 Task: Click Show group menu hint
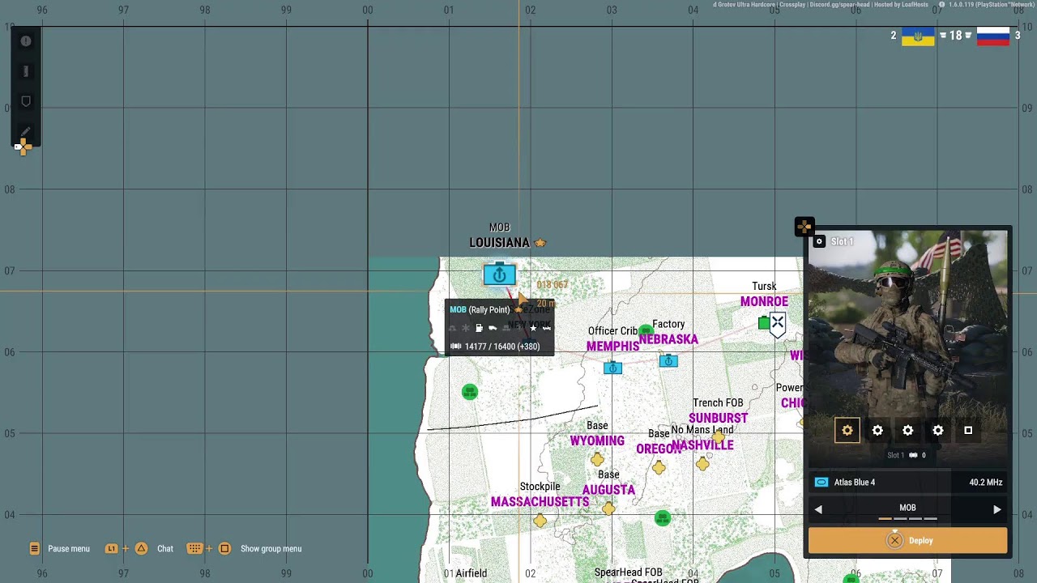pos(244,549)
